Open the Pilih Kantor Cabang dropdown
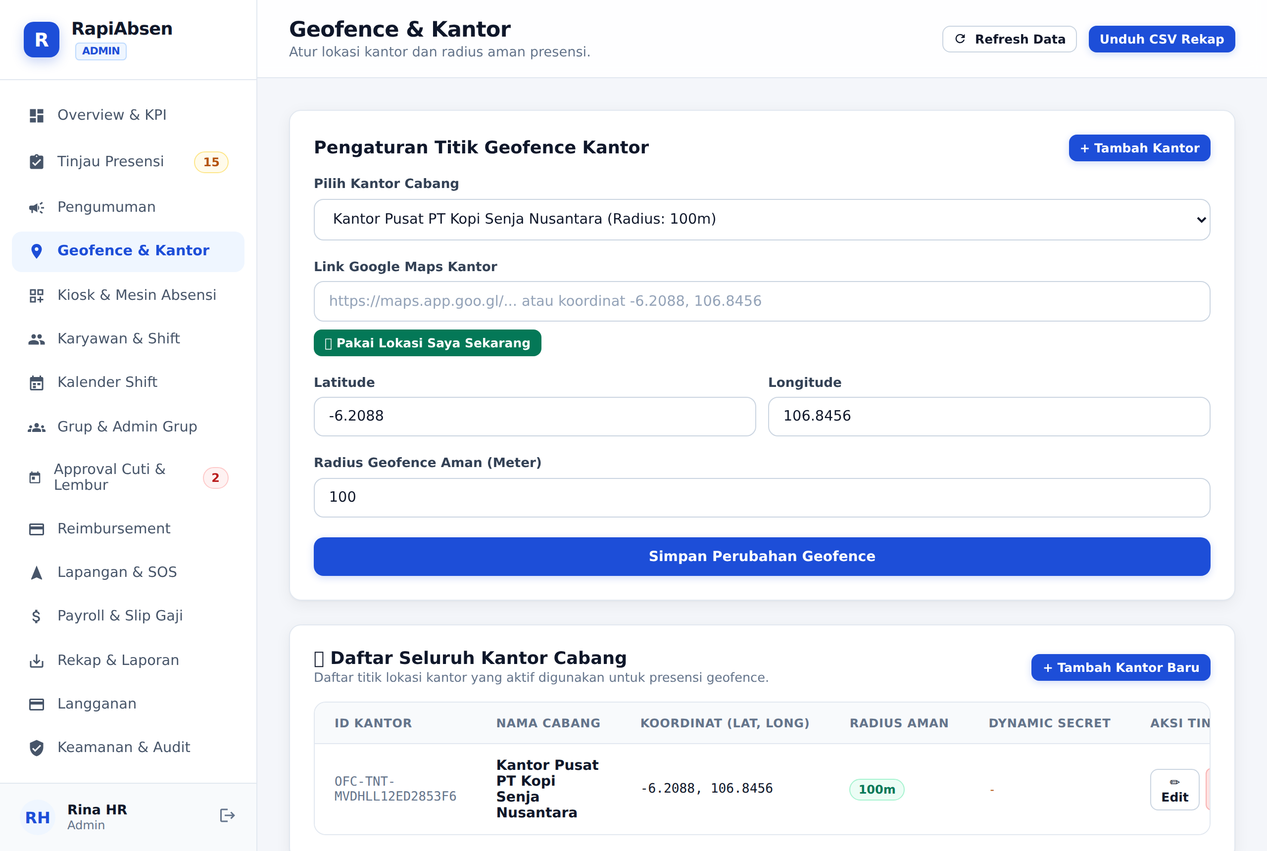Screen dimensions: 1267x851 (x=762, y=219)
